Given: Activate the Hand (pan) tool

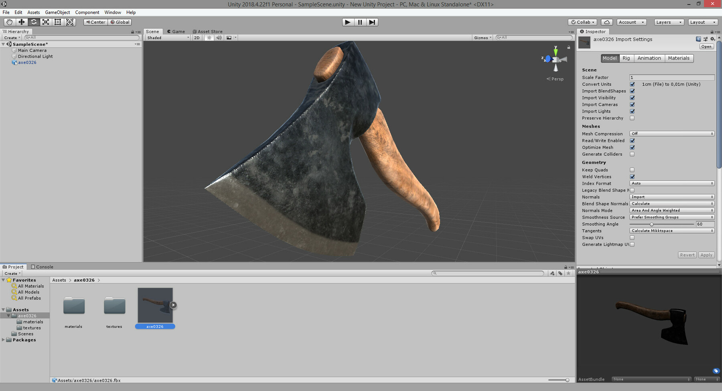Looking at the screenshot, I should tap(10, 22).
